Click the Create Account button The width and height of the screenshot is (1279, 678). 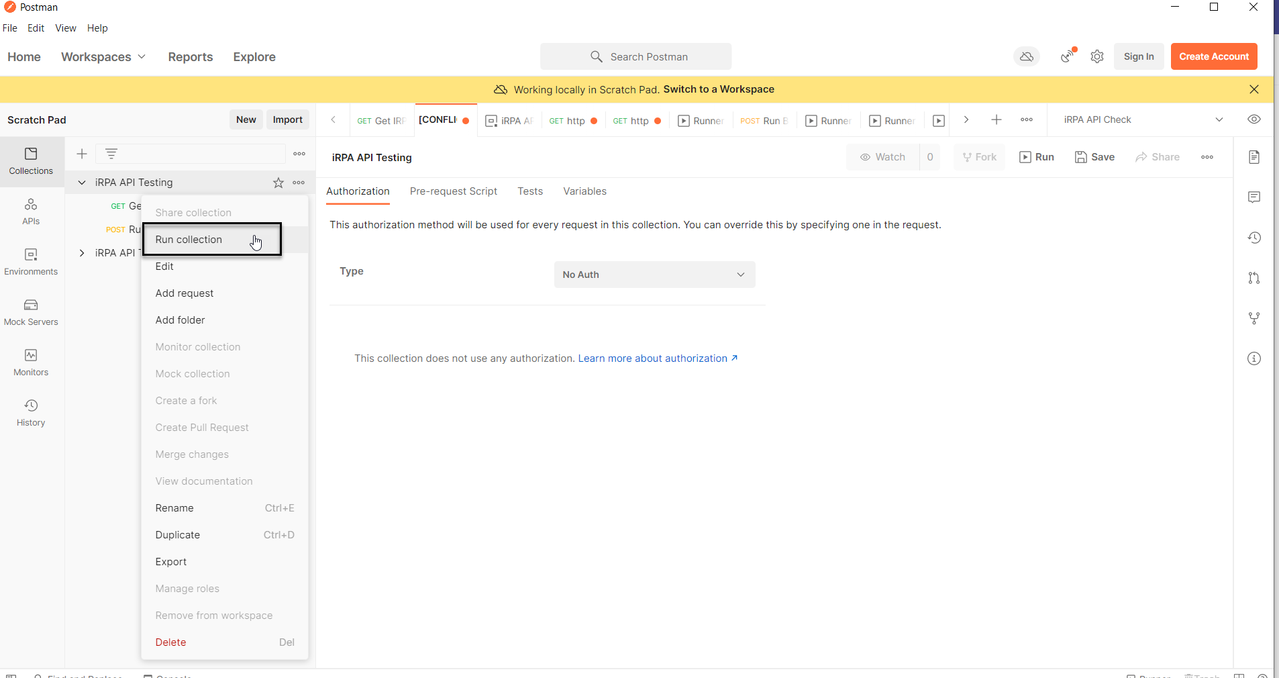(1214, 56)
